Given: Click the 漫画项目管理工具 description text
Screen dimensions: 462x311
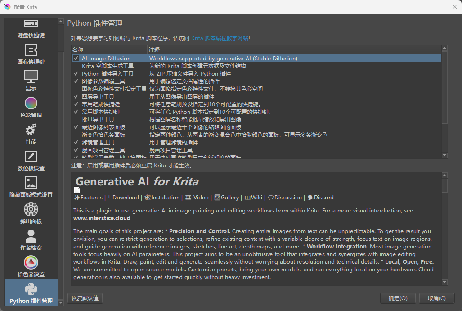Looking at the screenshot, I should coord(171,150).
